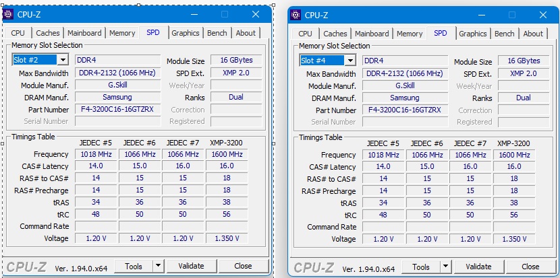Open Tools dropdown arrow in the left window

[x=159, y=267]
